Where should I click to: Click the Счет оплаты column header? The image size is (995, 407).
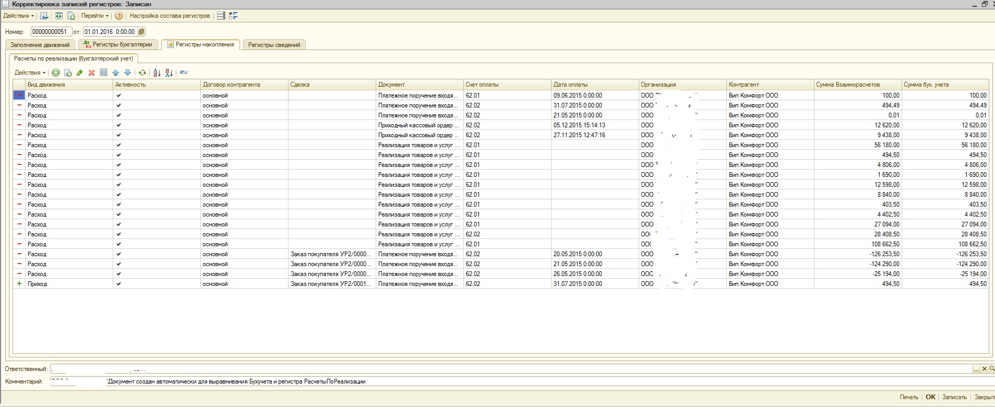point(507,85)
